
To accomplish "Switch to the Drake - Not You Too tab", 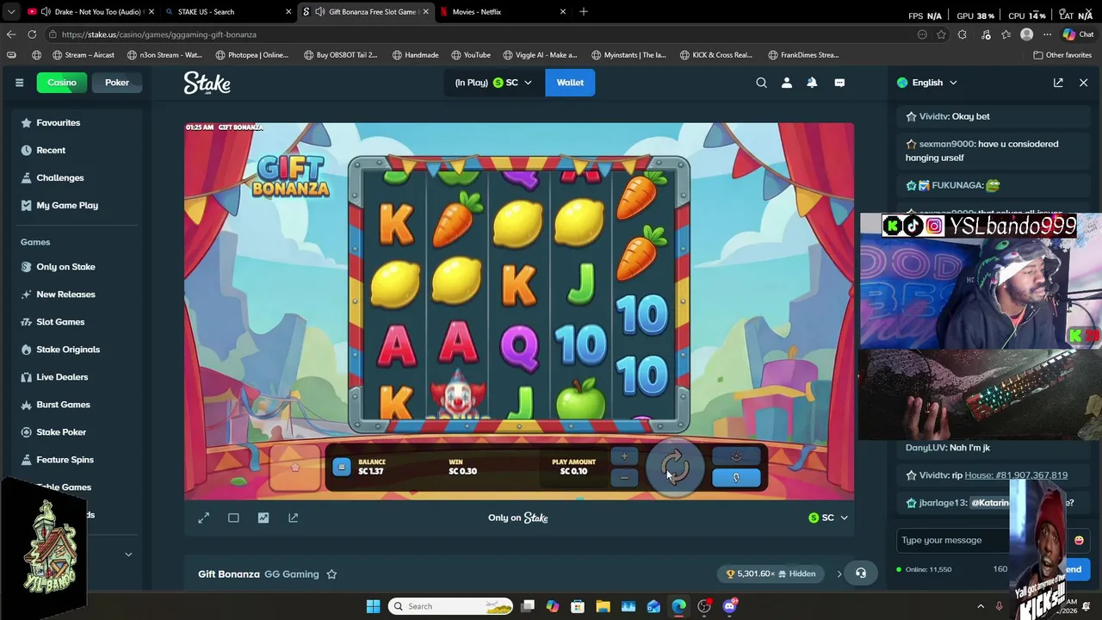I will [90, 12].
